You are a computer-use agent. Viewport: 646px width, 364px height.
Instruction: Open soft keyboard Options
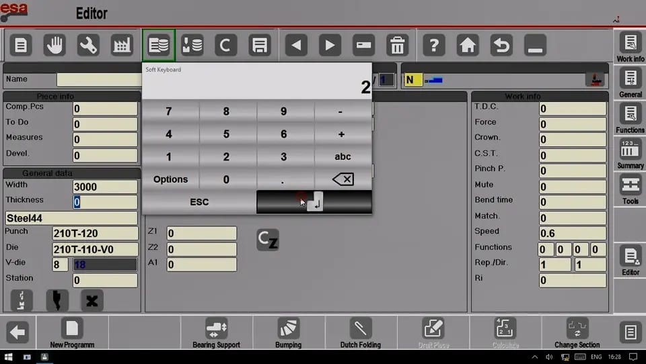[x=170, y=179]
